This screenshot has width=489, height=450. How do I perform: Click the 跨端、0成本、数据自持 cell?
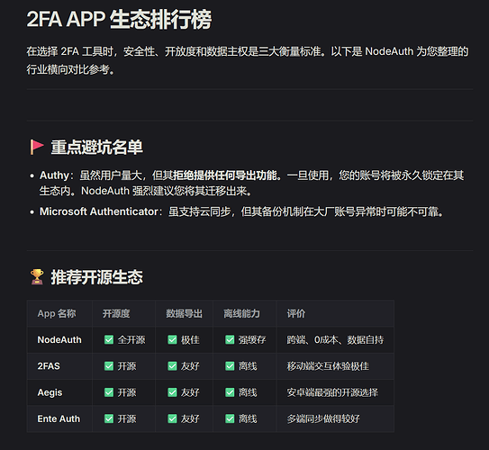click(335, 339)
